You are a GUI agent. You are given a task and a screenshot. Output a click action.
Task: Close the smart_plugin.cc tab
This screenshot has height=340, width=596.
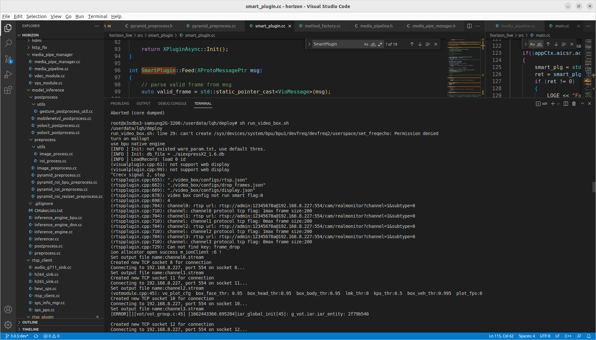coord(290,26)
